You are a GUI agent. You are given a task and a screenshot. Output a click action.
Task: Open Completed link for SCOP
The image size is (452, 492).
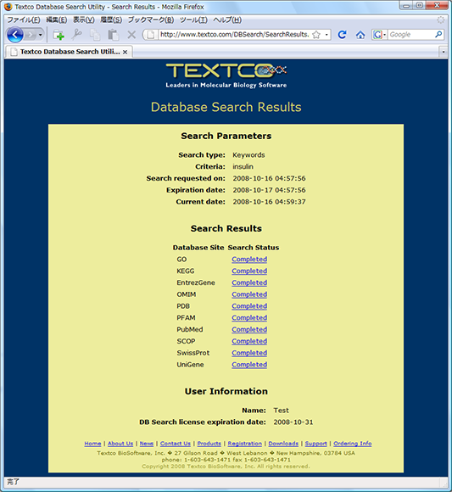[249, 341]
